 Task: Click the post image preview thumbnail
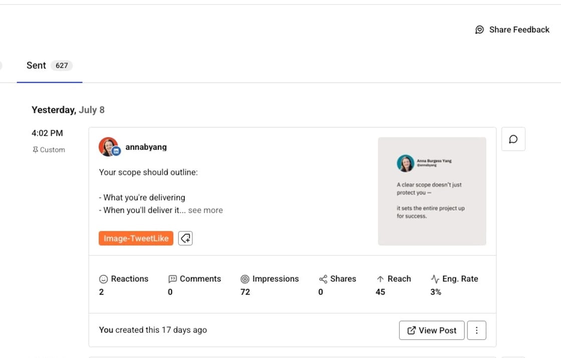click(x=432, y=191)
